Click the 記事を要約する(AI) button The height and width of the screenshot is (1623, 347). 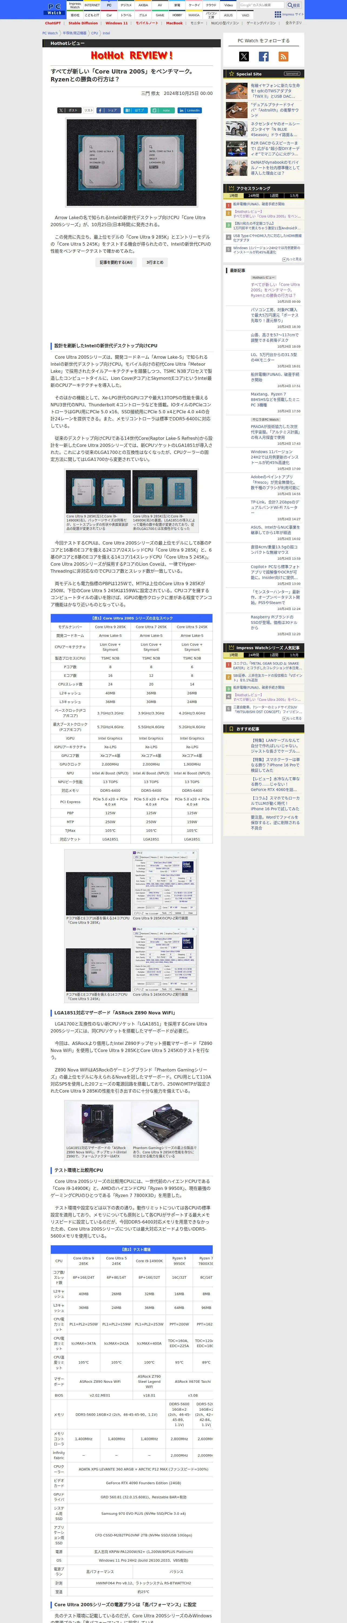pyautogui.click(x=116, y=262)
